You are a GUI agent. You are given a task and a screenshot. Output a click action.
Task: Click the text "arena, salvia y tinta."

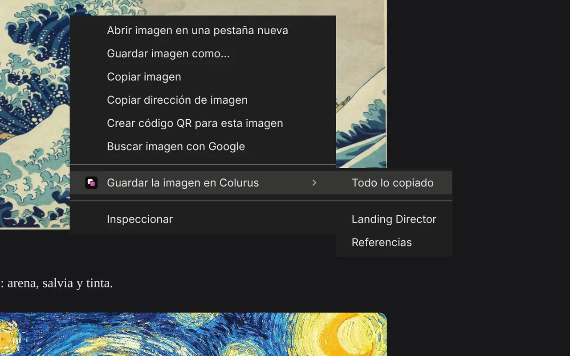coord(60,283)
